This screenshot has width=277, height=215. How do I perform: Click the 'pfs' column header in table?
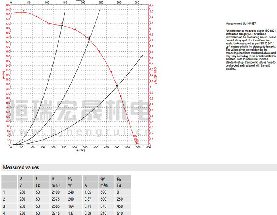119,178
